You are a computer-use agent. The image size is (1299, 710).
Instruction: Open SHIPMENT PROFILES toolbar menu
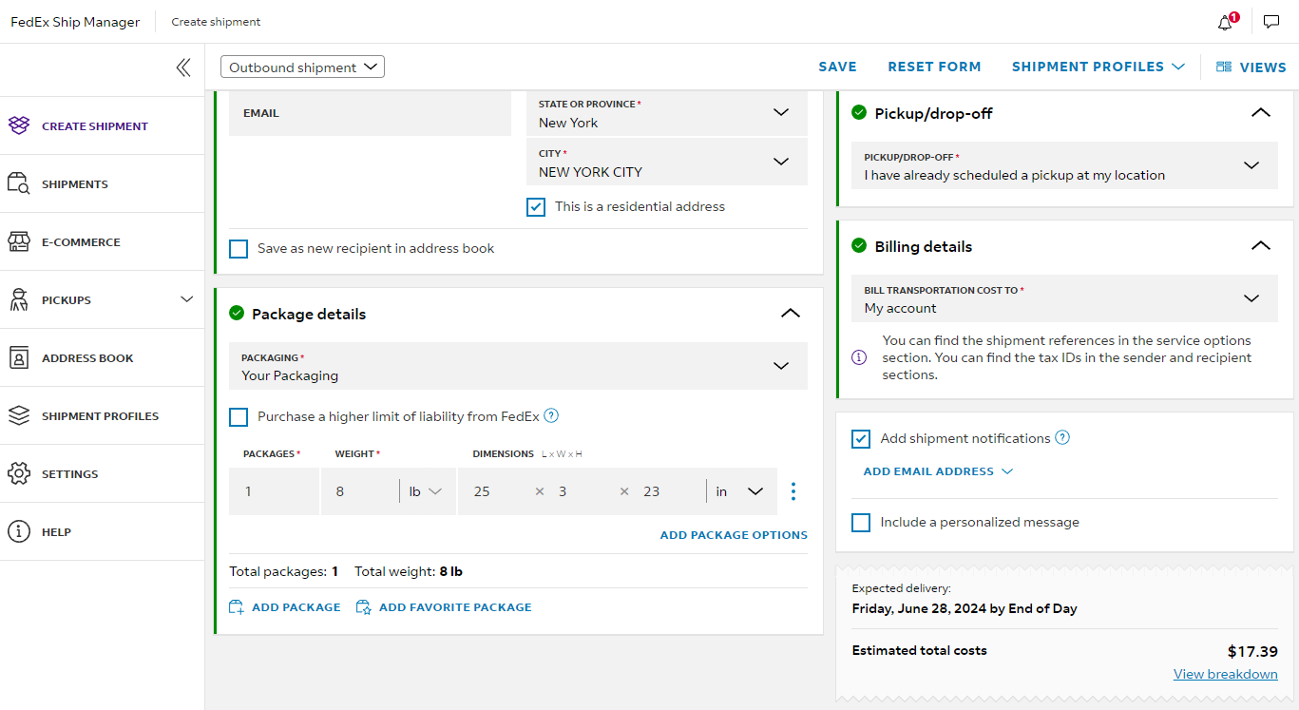(x=1098, y=67)
